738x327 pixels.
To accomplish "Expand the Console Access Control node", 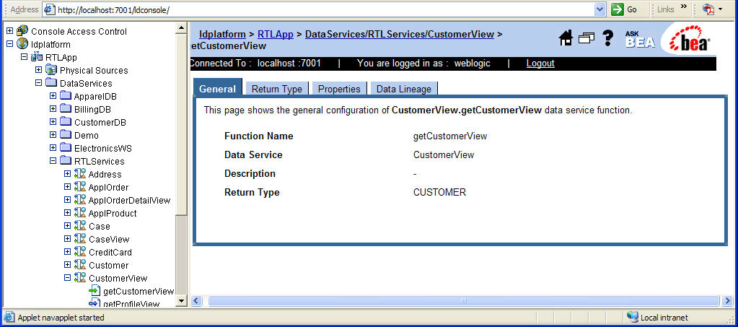I will [x=9, y=31].
